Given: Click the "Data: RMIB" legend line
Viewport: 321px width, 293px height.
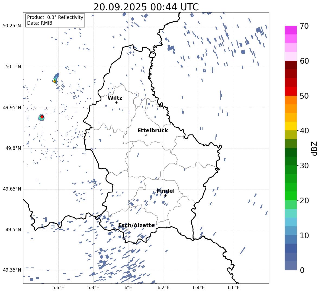Looking at the screenshot, I should pyautogui.click(x=40, y=23).
